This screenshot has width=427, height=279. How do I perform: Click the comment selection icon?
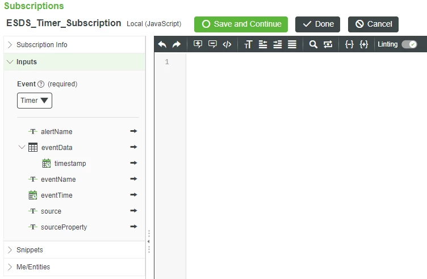pyautogui.click(x=198, y=44)
